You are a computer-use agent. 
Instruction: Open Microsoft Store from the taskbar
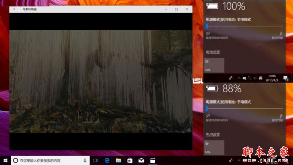130,161
